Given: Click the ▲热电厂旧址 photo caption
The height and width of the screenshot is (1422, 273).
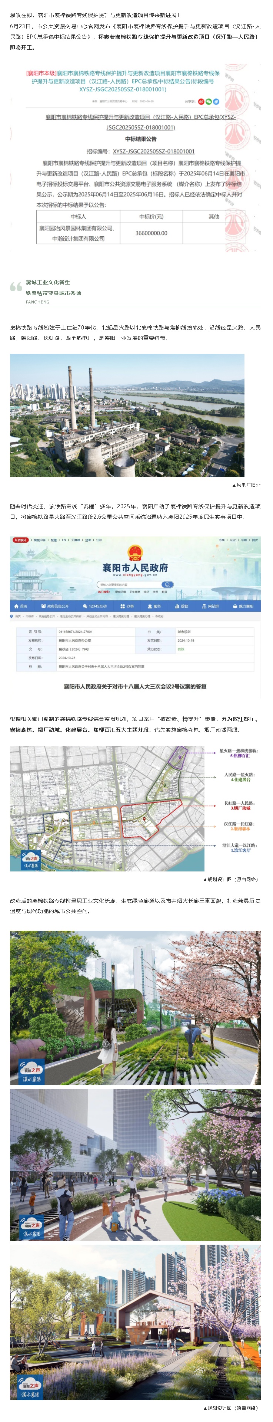Looking at the screenshot, I should pos(246,486).
